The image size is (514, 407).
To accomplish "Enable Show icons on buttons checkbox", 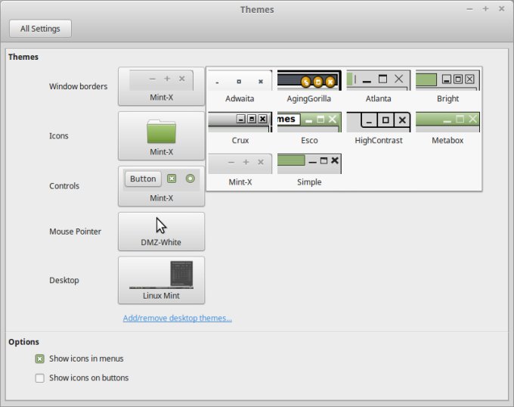I will (40, 378).
